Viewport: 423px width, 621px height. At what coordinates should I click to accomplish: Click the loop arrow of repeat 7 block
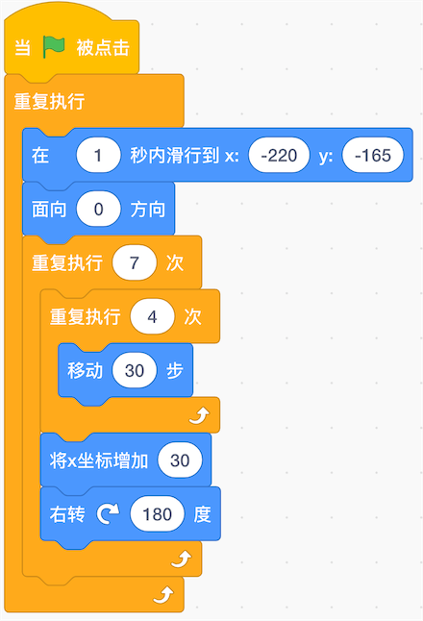click(182, 559)
